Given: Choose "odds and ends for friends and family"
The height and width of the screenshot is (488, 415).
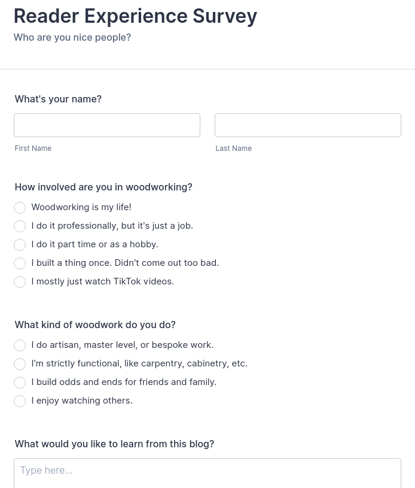Looking at the screenshot, I should 20,383.
